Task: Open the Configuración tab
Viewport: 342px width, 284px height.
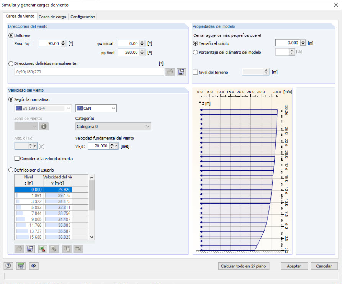Action: 83,17
